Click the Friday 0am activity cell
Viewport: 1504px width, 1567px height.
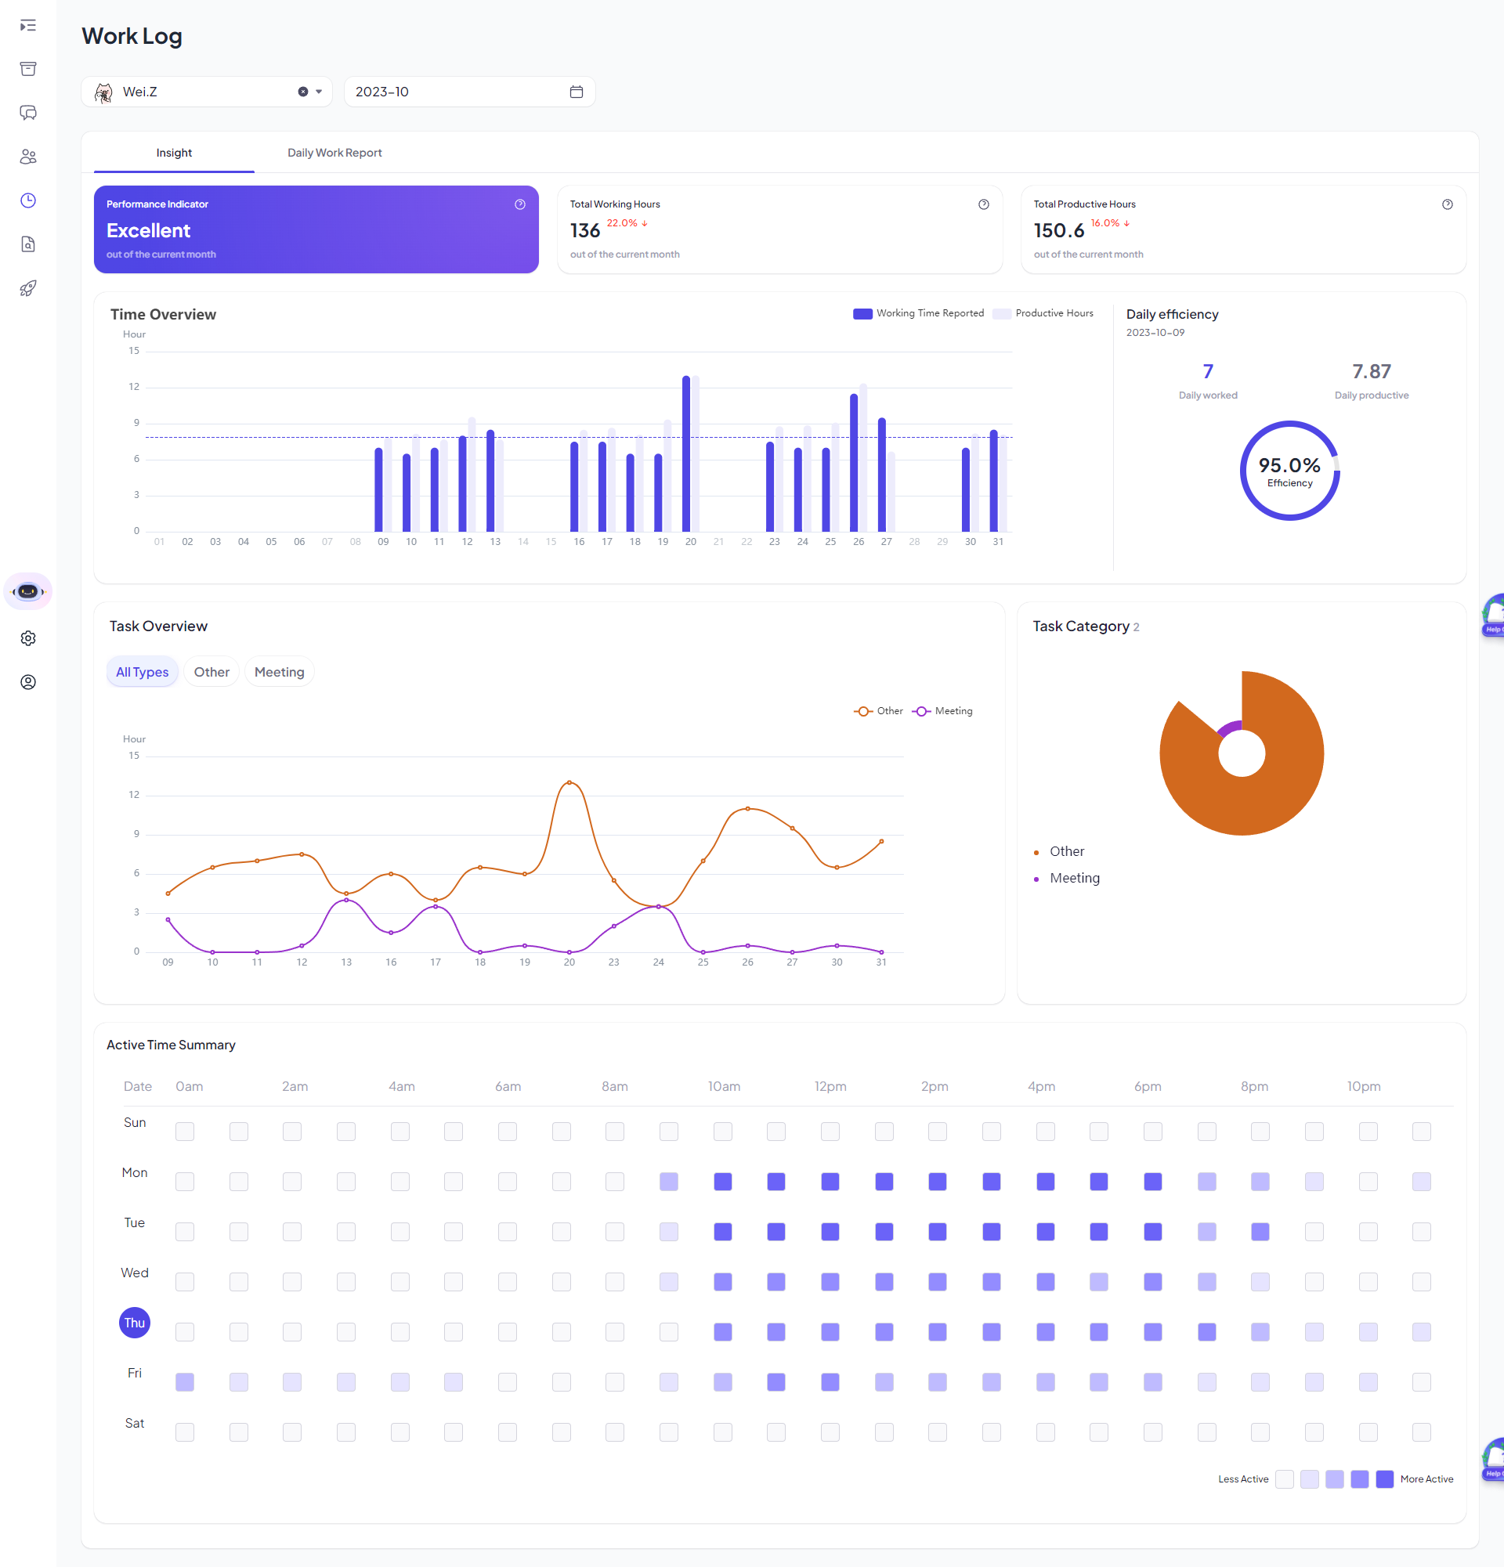[185, 1382]
